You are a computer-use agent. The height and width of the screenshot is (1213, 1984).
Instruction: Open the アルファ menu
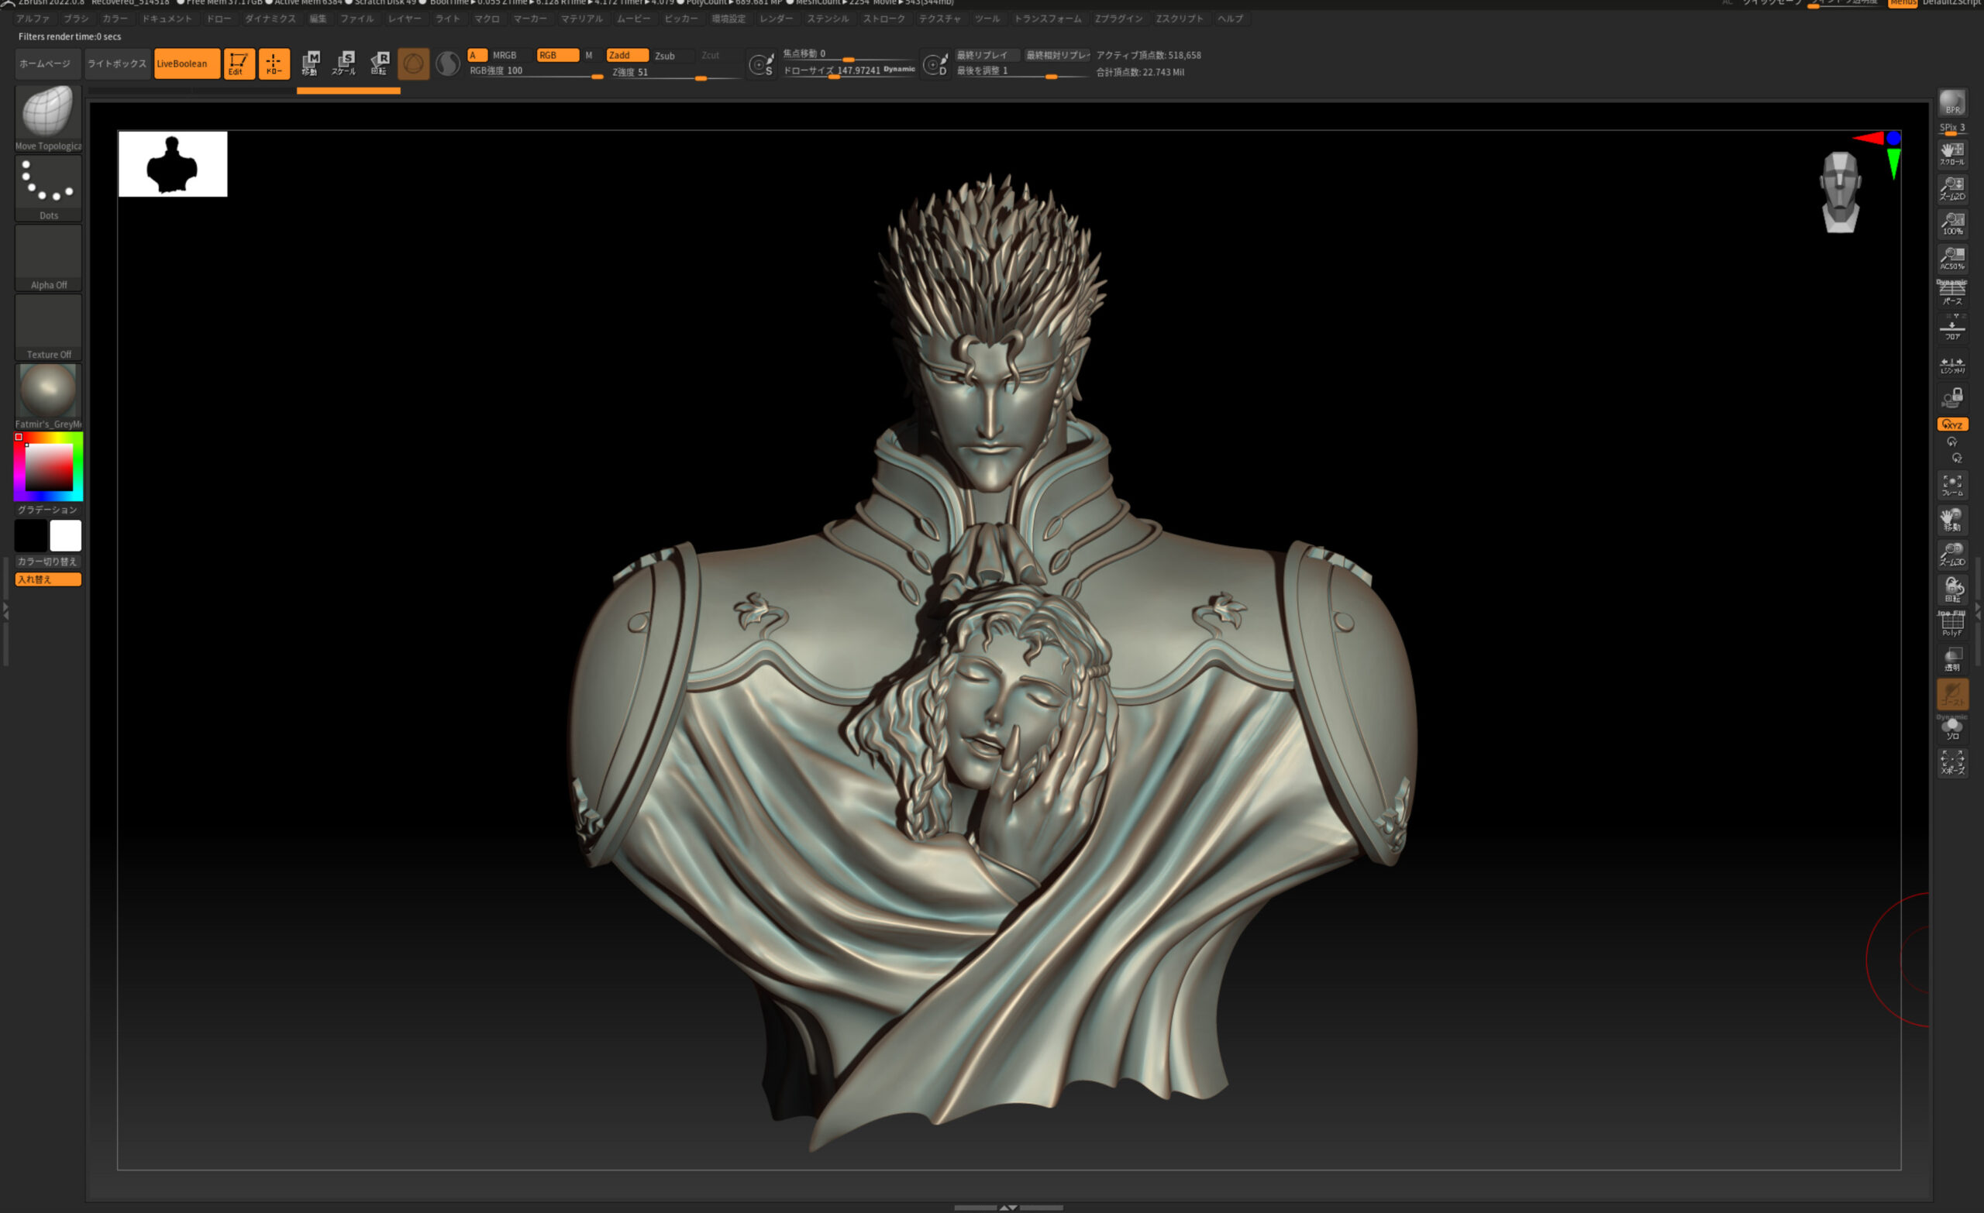pos(33,19)
